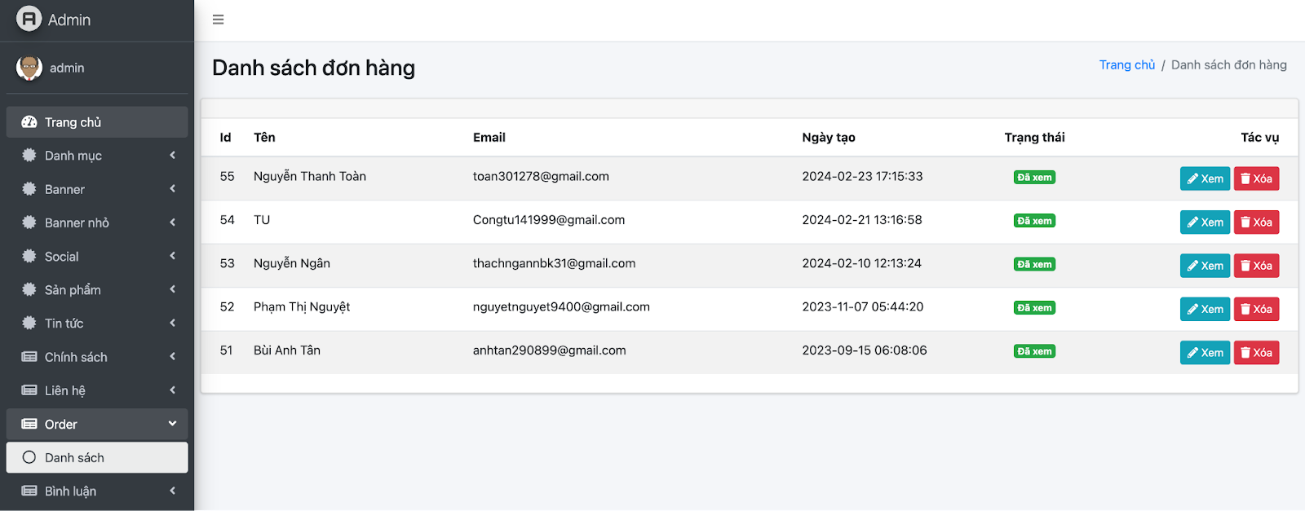The image size is (1305, 511).
Task: View order 51 from Bùi Anh Tân
Action: [x=1204, y=352]
